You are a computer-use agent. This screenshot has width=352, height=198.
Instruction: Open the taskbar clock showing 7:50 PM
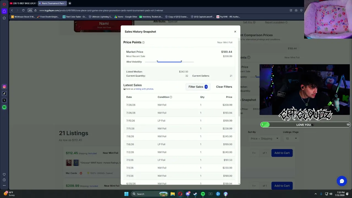(x=340, y=194)
